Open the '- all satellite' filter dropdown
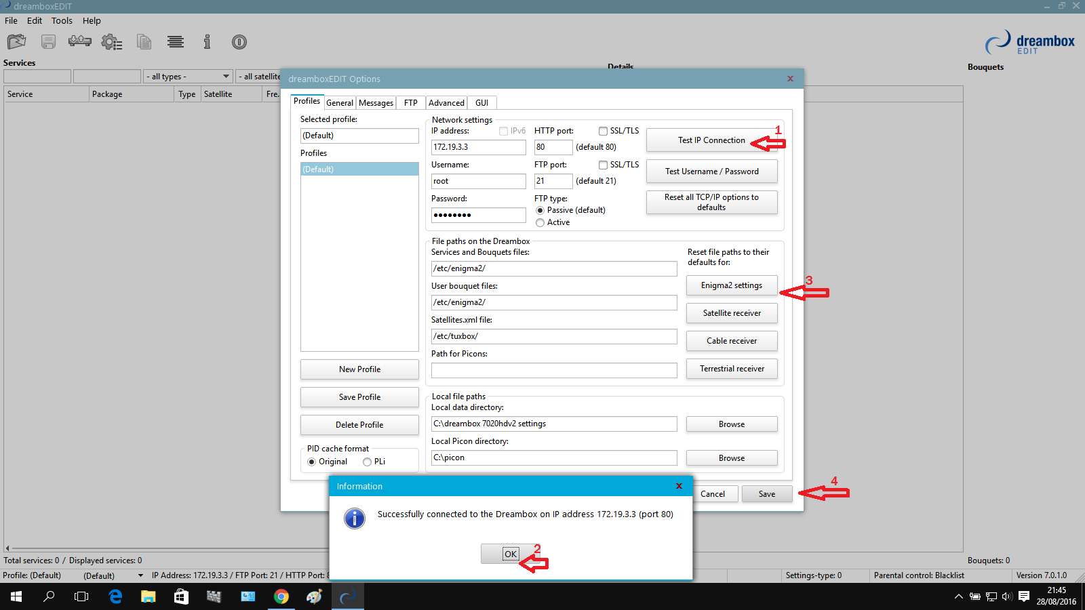1085x610 pixels. (259, 77)
